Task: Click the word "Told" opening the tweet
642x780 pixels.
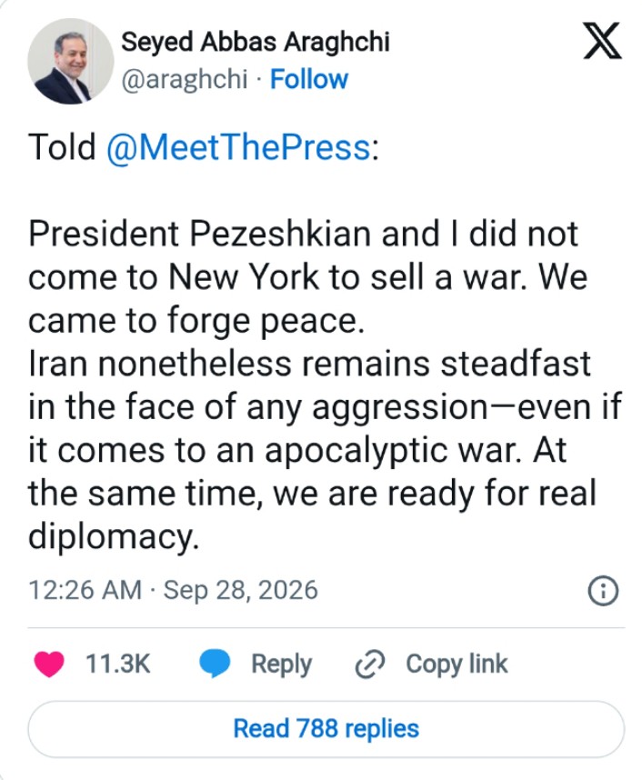Action: click(x=62, y=148)
